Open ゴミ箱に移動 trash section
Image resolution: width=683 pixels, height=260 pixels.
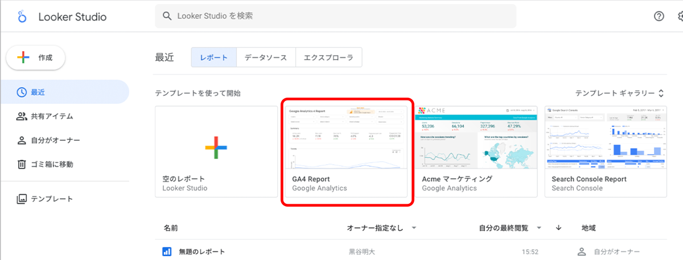pyautogui.click(x=51, y=164)
